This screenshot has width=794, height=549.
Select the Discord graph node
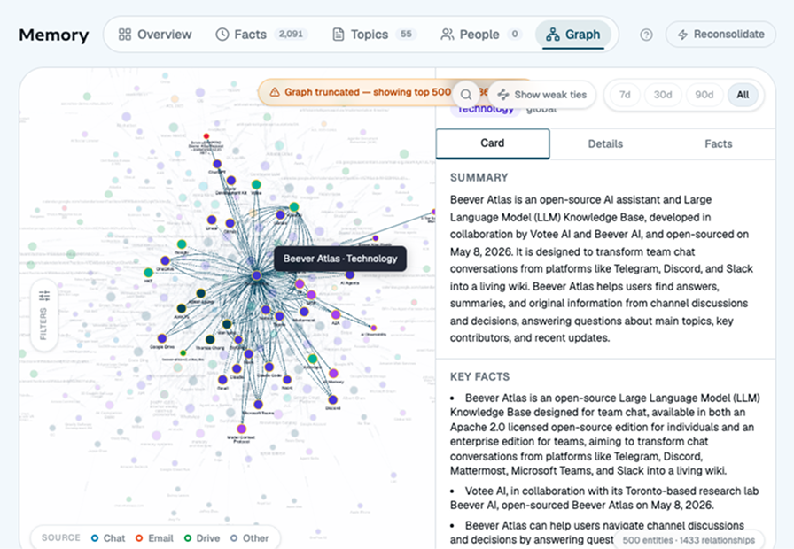[x=332, y=399]
